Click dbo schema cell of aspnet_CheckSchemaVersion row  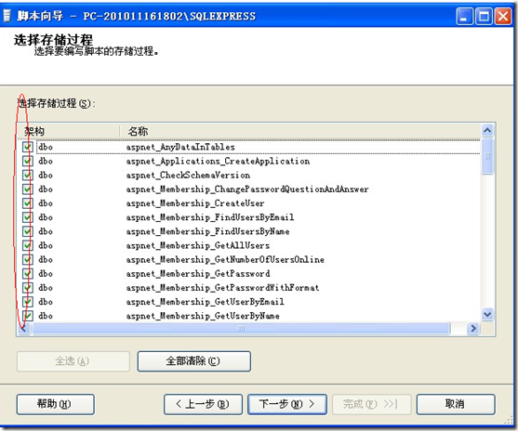pos(46,176)
